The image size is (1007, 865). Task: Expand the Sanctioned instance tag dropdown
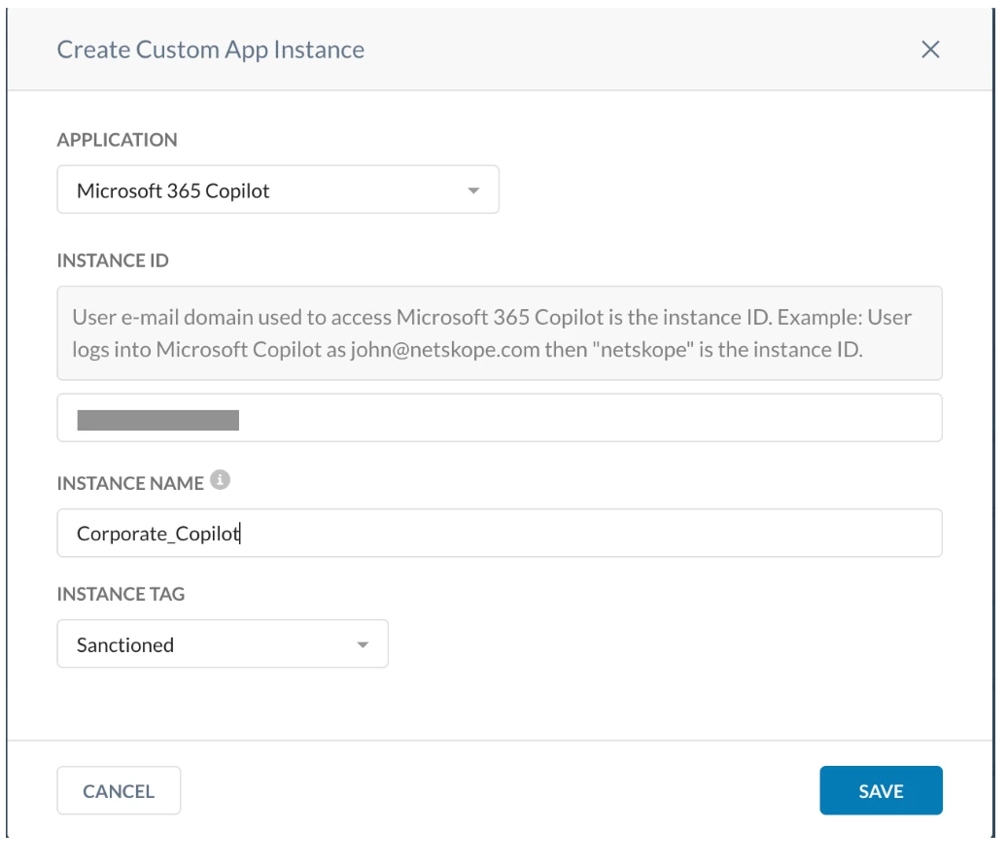coord(223,644)
